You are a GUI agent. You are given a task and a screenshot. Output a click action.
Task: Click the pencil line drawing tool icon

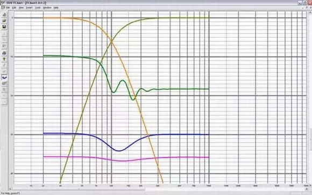coord(4,65)
